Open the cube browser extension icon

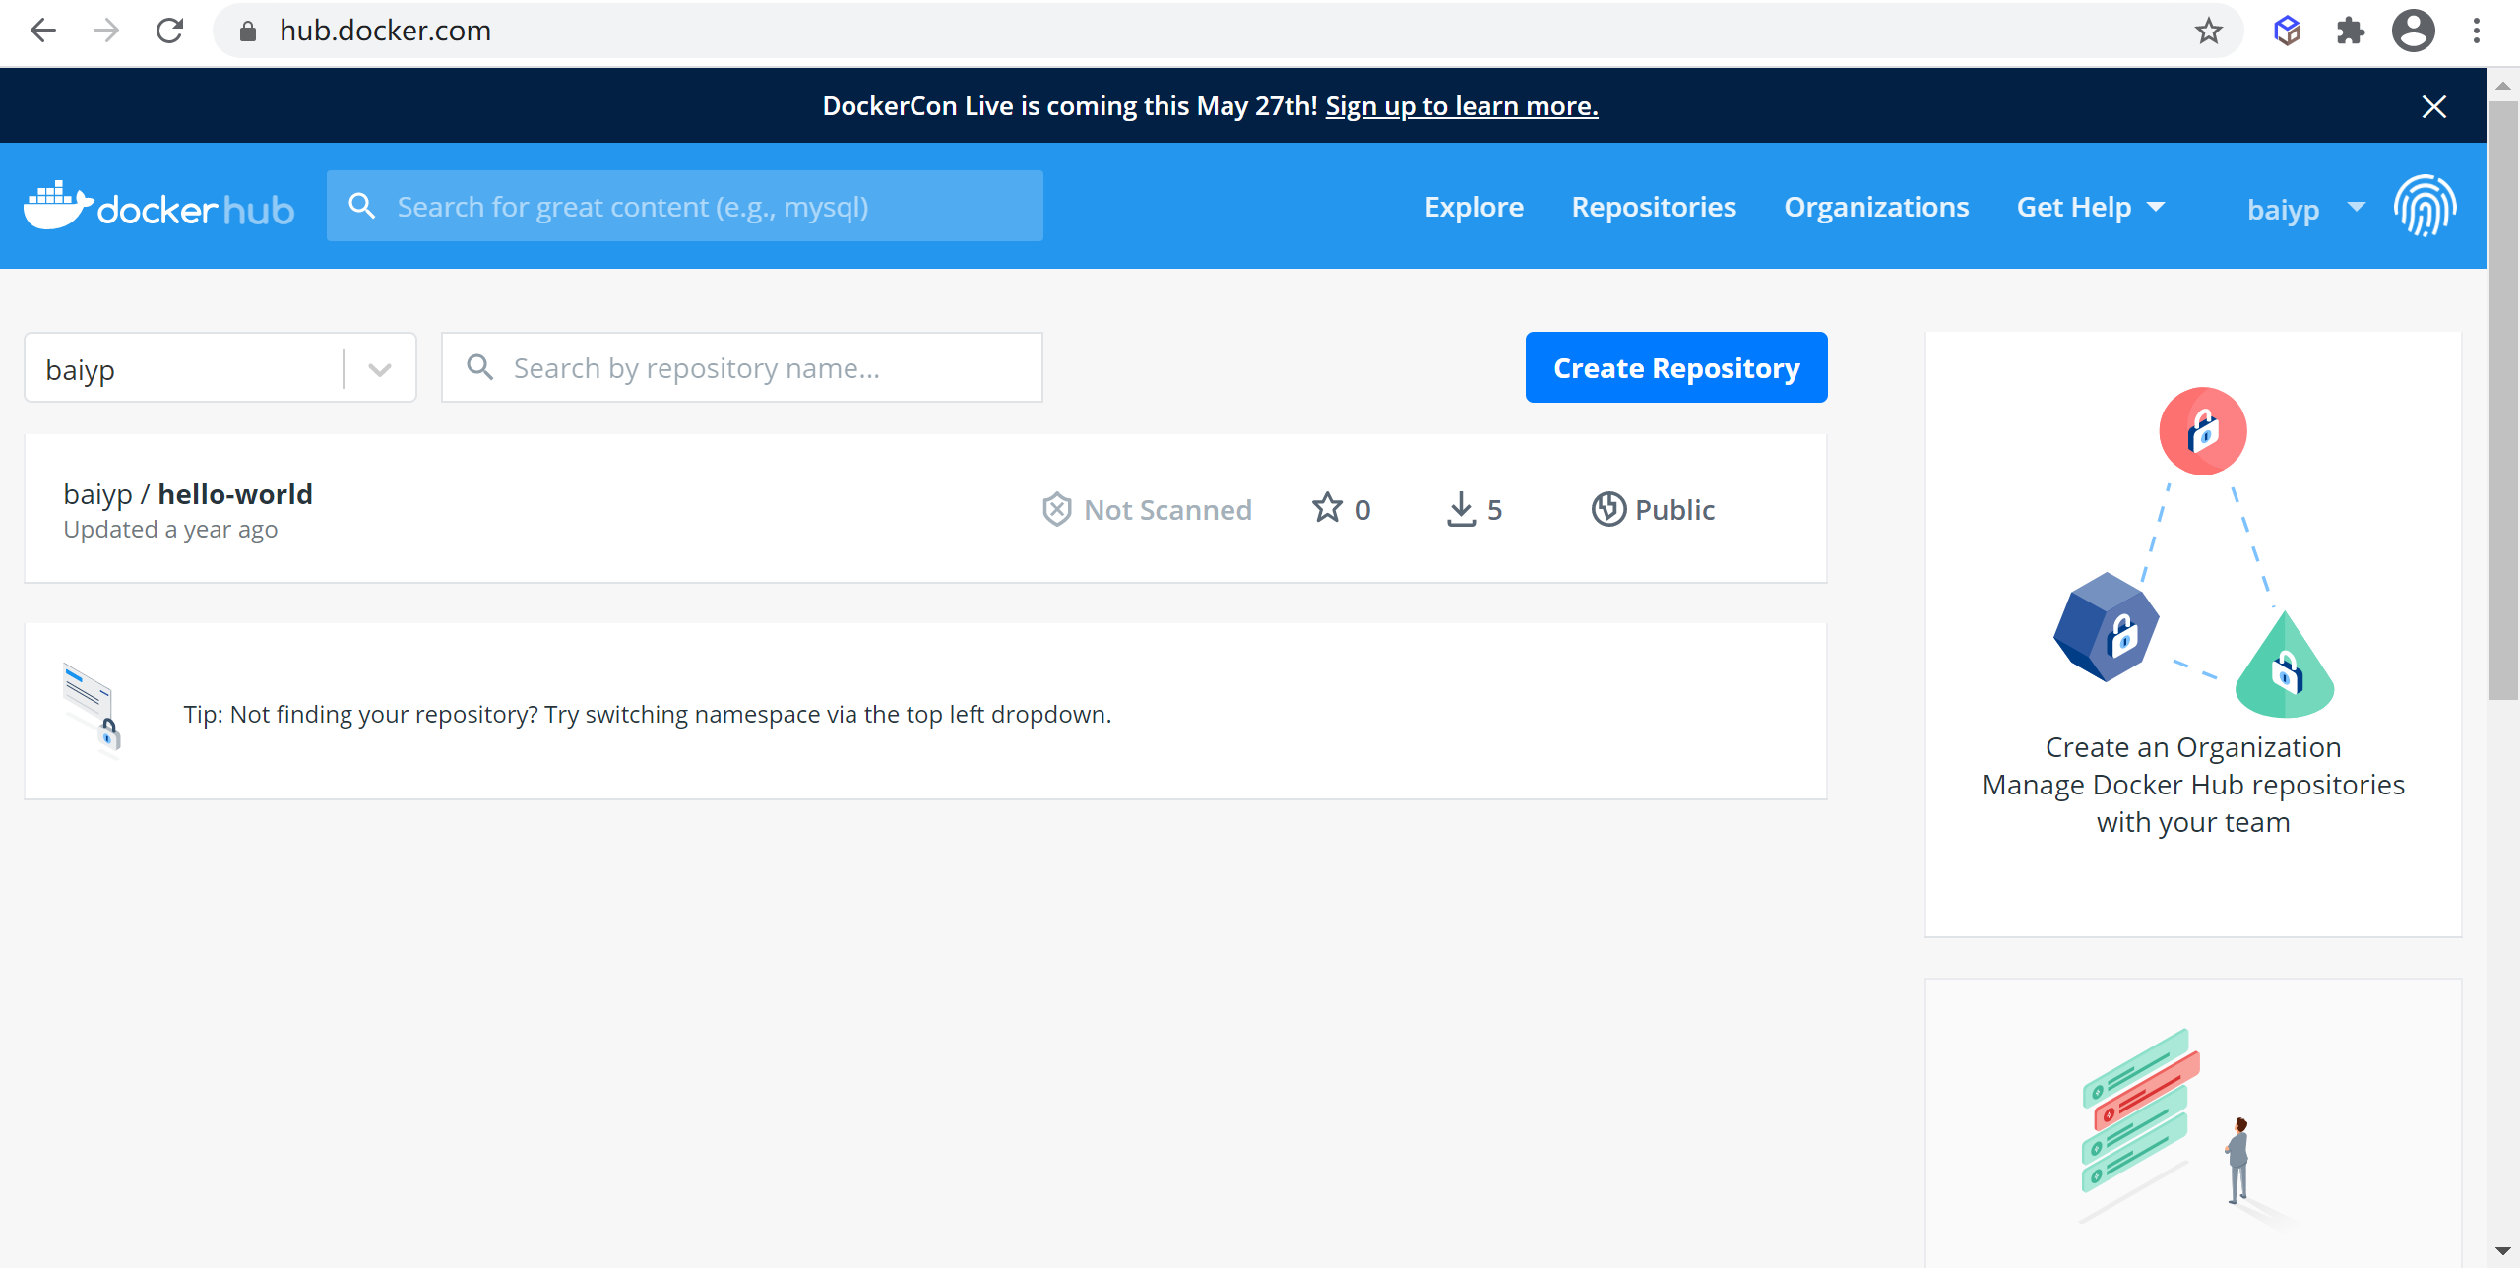pos(2287,32)
